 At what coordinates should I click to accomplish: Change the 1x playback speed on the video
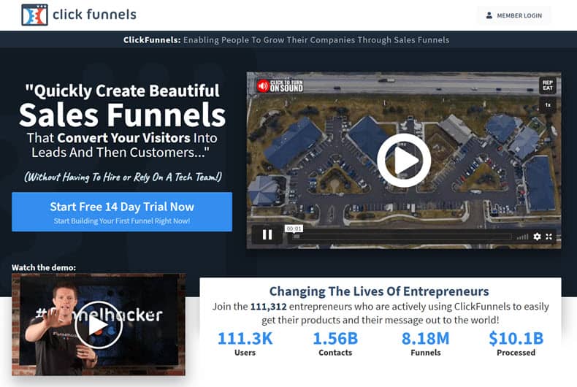548,105
